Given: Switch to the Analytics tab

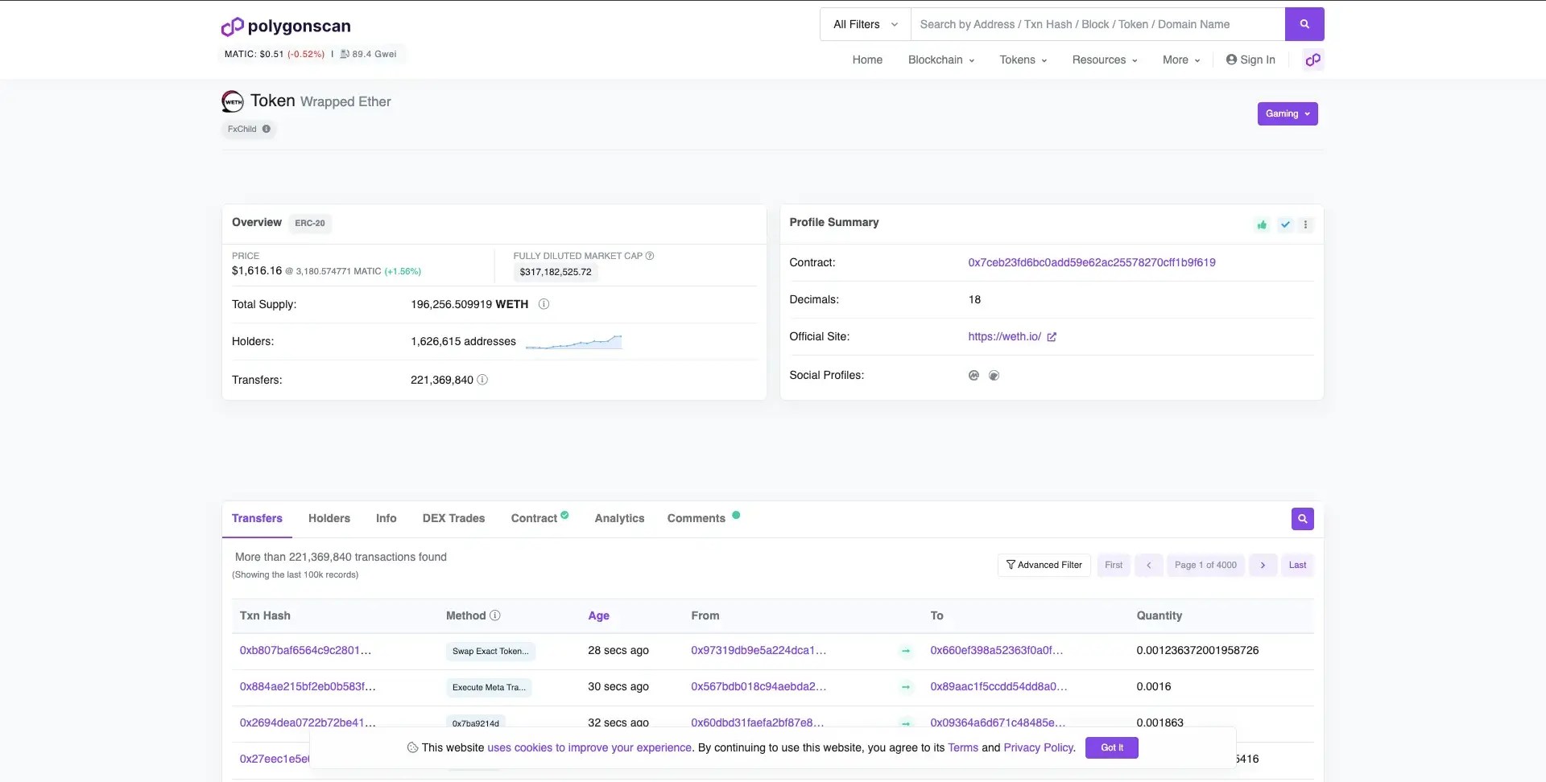Looking at the screenshot, I should 619,519.
